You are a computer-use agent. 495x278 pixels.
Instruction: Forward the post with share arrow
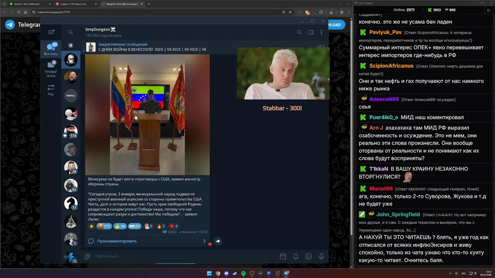click(218, 241)
